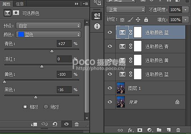Toggle adjustment visibility eye in Properties footer
Screen dimensions: 191x134
pyautogui.click(x=66, y=124)
